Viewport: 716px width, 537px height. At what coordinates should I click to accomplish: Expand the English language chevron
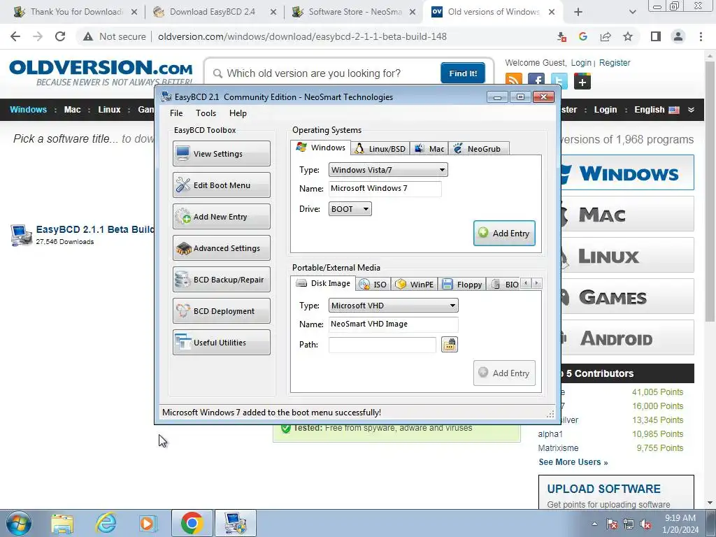[691, 110]
